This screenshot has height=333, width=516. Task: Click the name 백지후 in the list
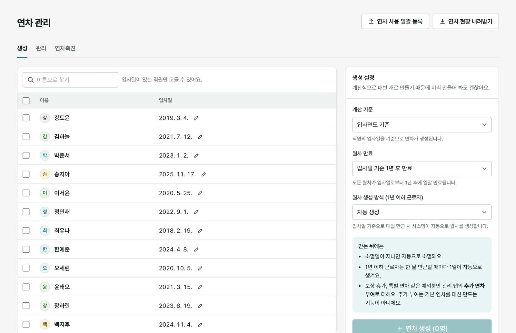point(62,325)
